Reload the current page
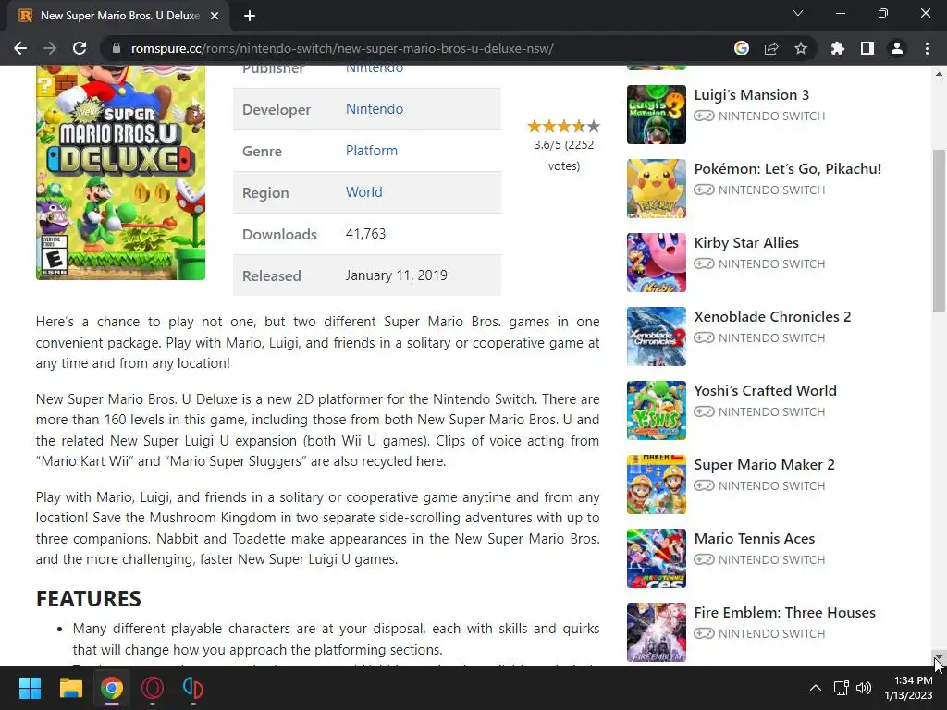The image size is (947, 710). tap(80, 48)
